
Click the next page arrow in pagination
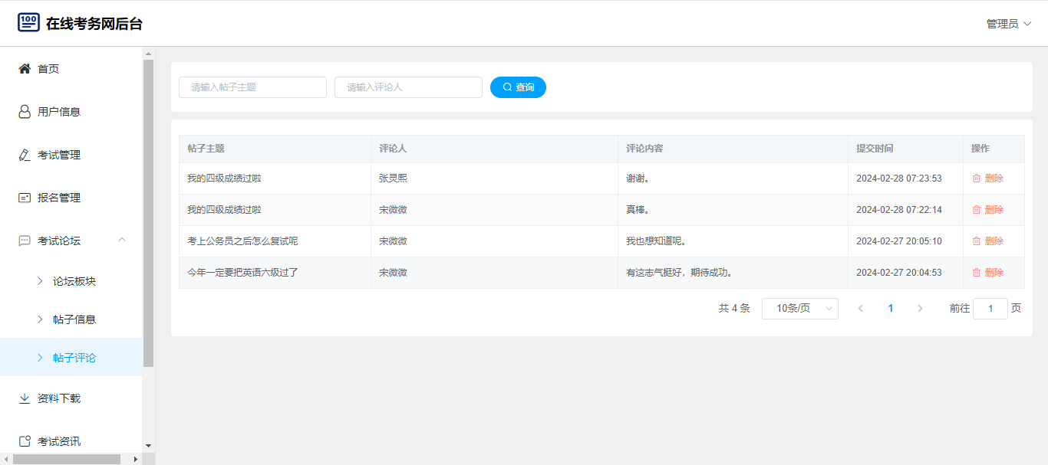(920, 309)
